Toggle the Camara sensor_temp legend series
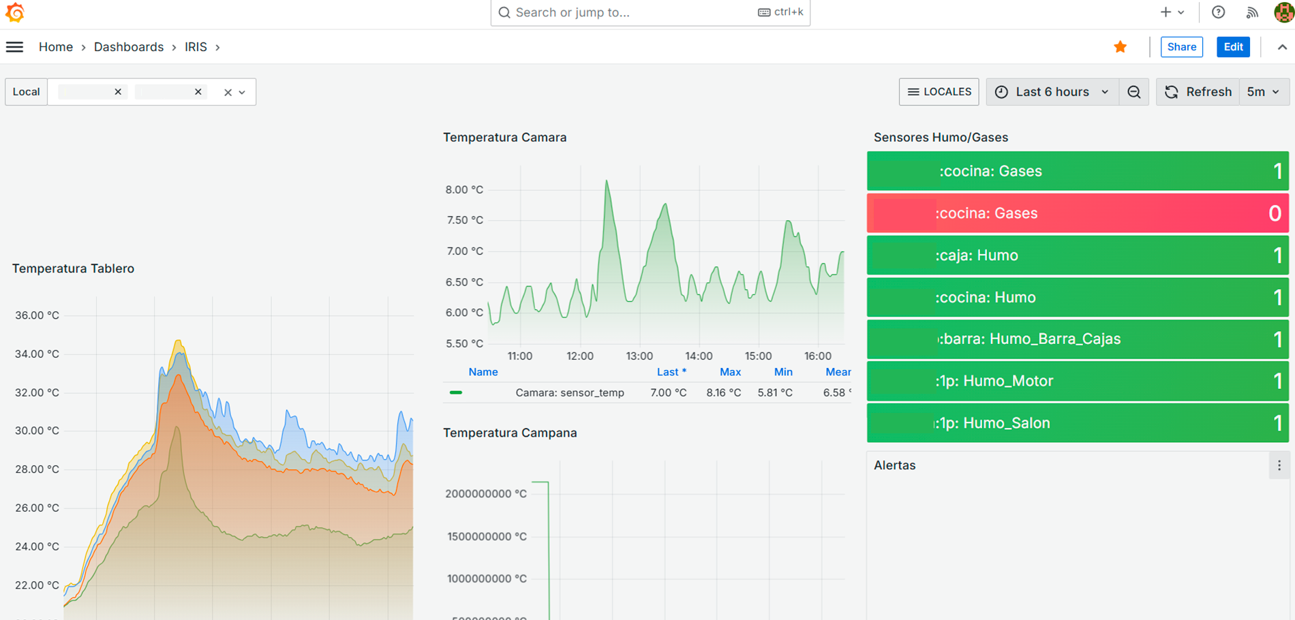The height and width of the screenshot is (620, 1295). tap(569, 392)
